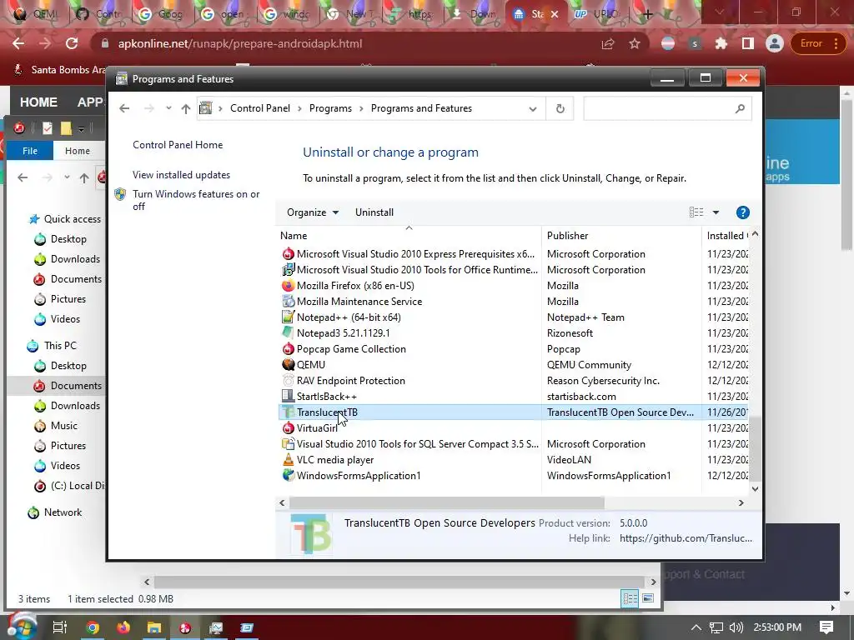Open the File tab in File Explorer
This screenshot has width=854, height=640.
click(30, 151)
